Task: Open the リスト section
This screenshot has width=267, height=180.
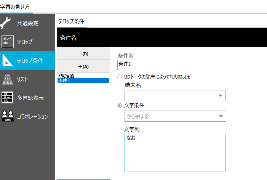Action: click(x=27, y=79)
